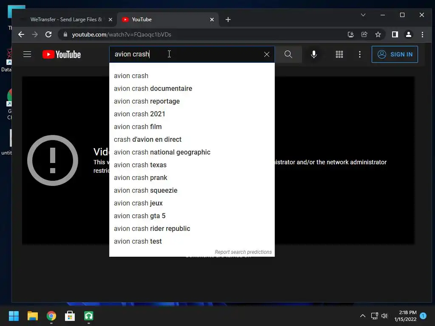435x326 pixels.
Task: Choose suggestion 'avion crash'
Action: point(192,76)
